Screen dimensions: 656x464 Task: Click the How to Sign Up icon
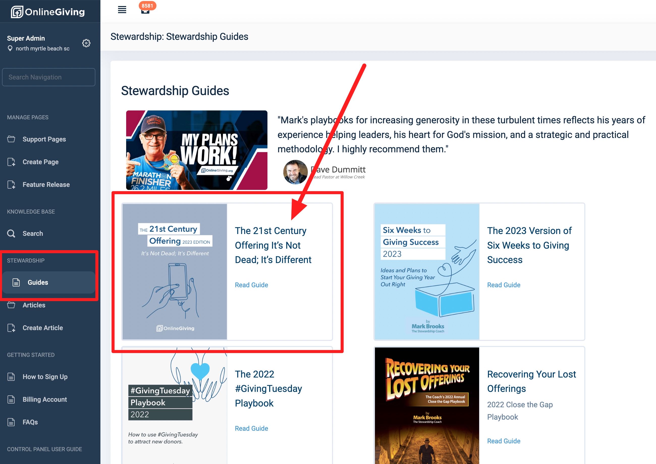tap(11, 376)
